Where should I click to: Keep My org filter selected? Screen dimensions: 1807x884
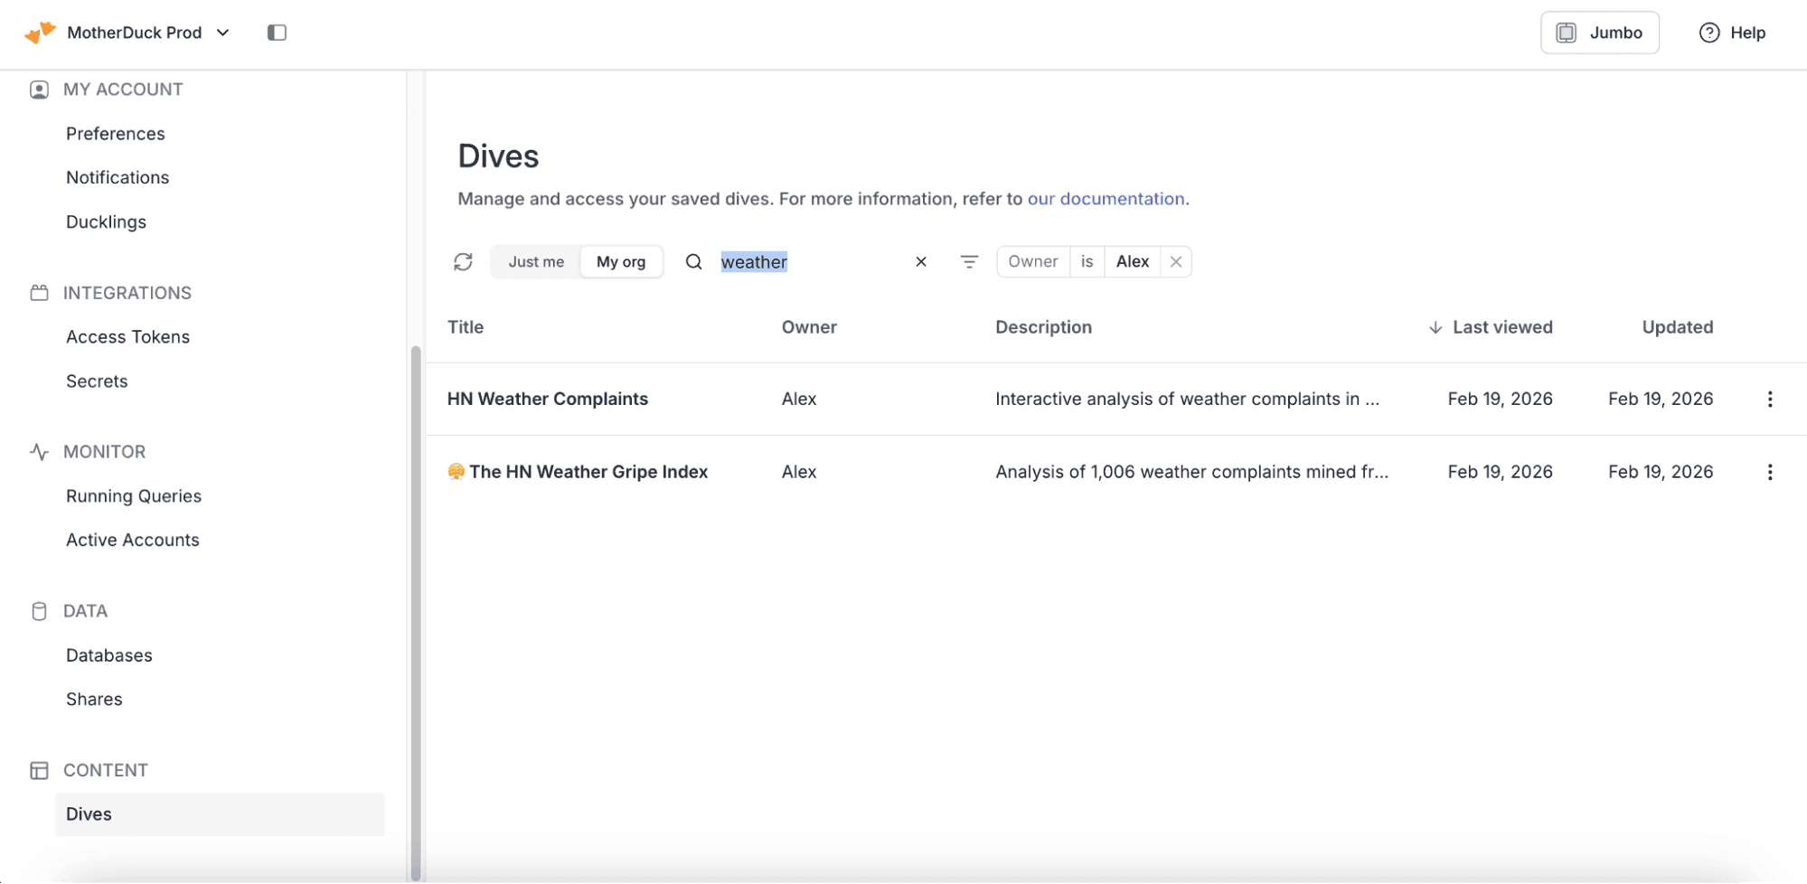tap(621, 261)
